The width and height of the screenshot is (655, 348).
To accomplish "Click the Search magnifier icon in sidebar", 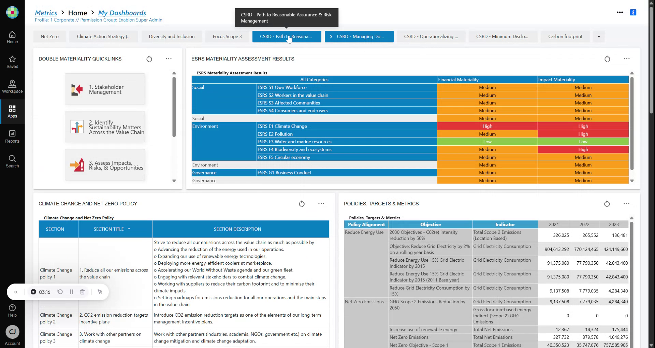I will (12, 161).
